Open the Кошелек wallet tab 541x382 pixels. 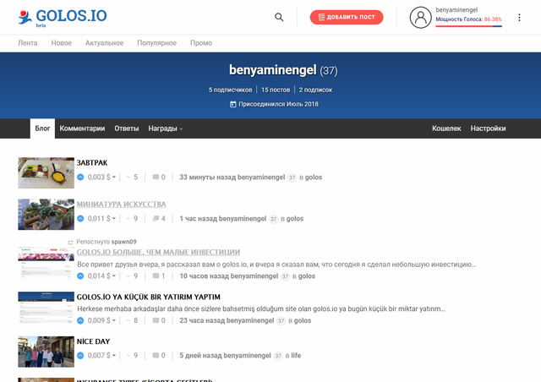(446, 128)
